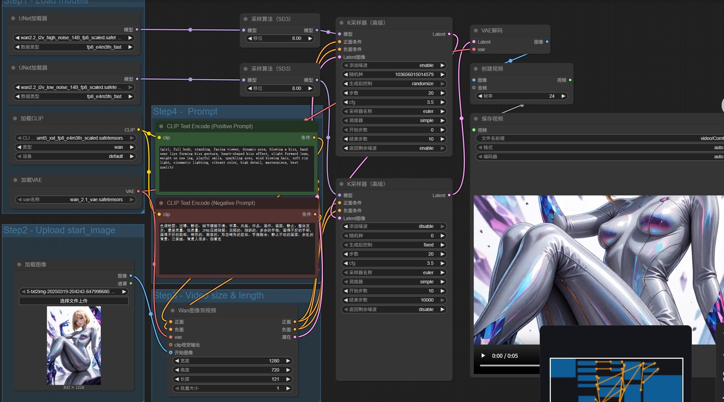Collapse the UNet加载器 high_noise node dot
Screen dimensions: 724x402
[13, 18]
